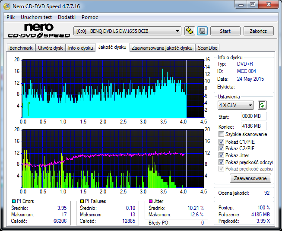Click the Zaawansowane button
Image resolution: width=282 pixels, height=231 pixels.
click(x=250, y=178)
